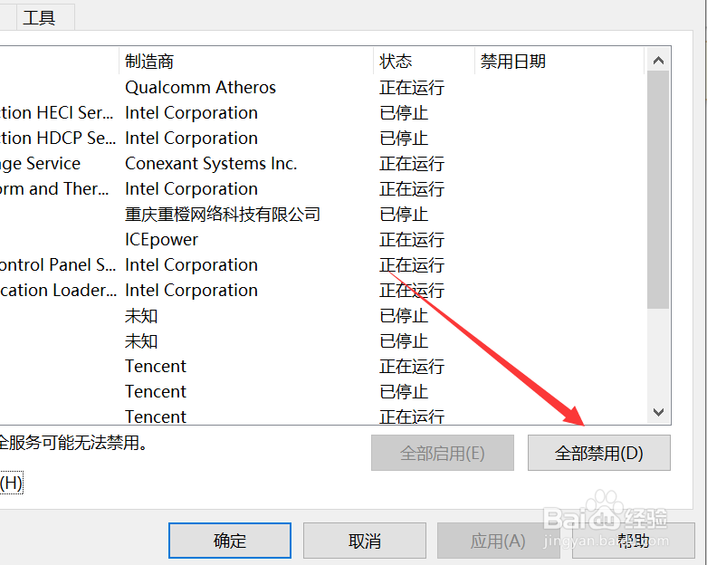Click 正在运行 status in the Conexant row
The height and width of the screenshot is (565, 707).
tap(412, 163)
